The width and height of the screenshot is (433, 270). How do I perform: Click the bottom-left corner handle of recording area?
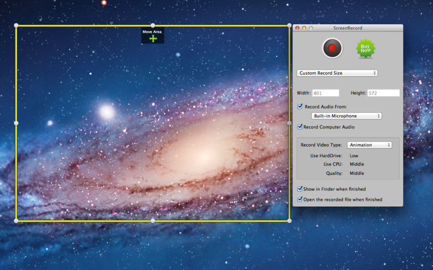pos(16,221)
